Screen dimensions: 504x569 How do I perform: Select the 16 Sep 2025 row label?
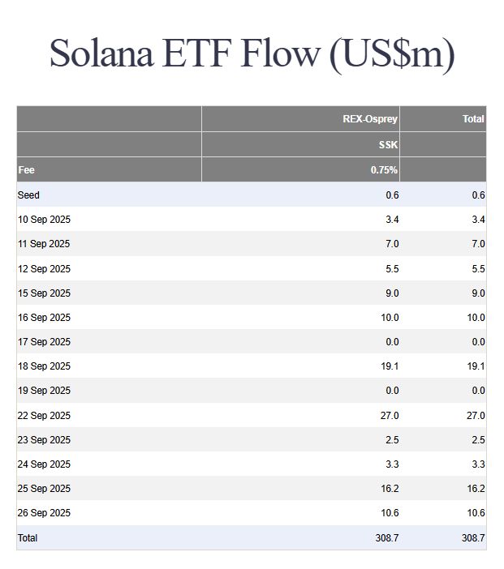(x=44, y=318)
